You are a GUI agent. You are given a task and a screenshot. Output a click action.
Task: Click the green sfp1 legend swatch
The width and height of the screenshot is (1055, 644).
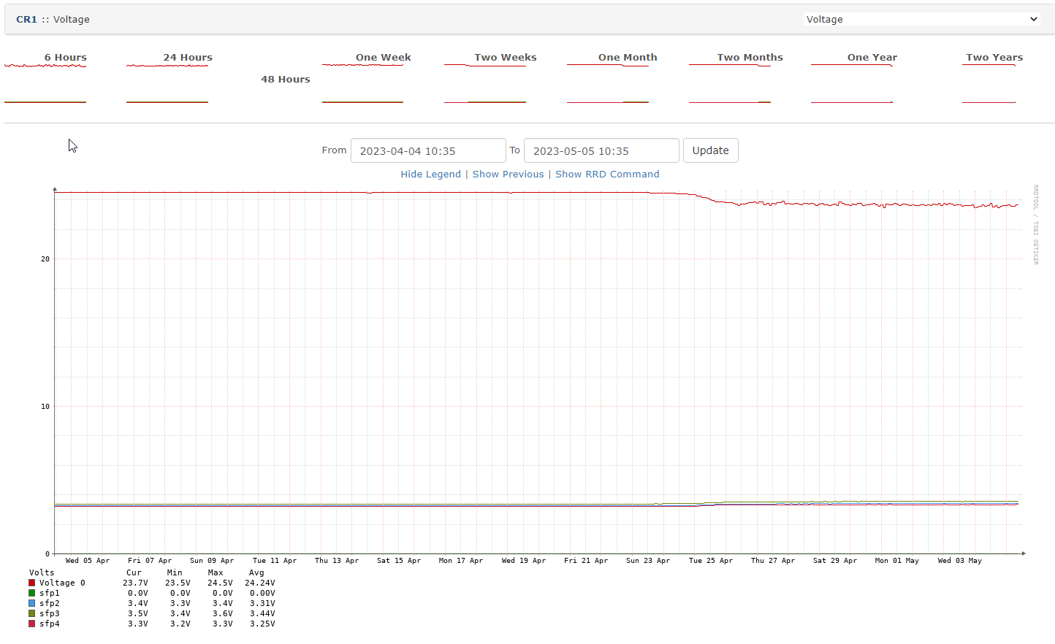(x=32, y=593)
